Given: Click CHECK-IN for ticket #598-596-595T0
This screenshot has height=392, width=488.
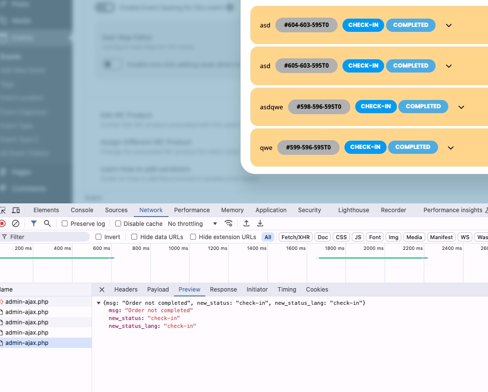Looking at the screenshot, I should pyautogui.click(x=376, y=106).
